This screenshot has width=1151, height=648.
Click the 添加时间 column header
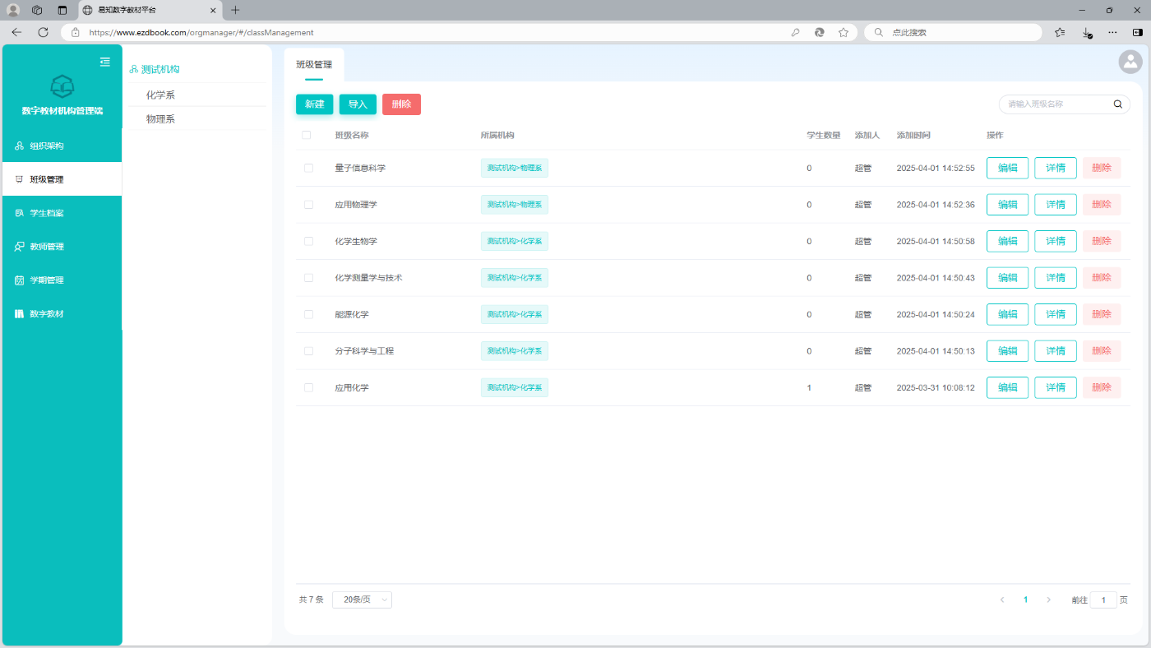[913, 135]
